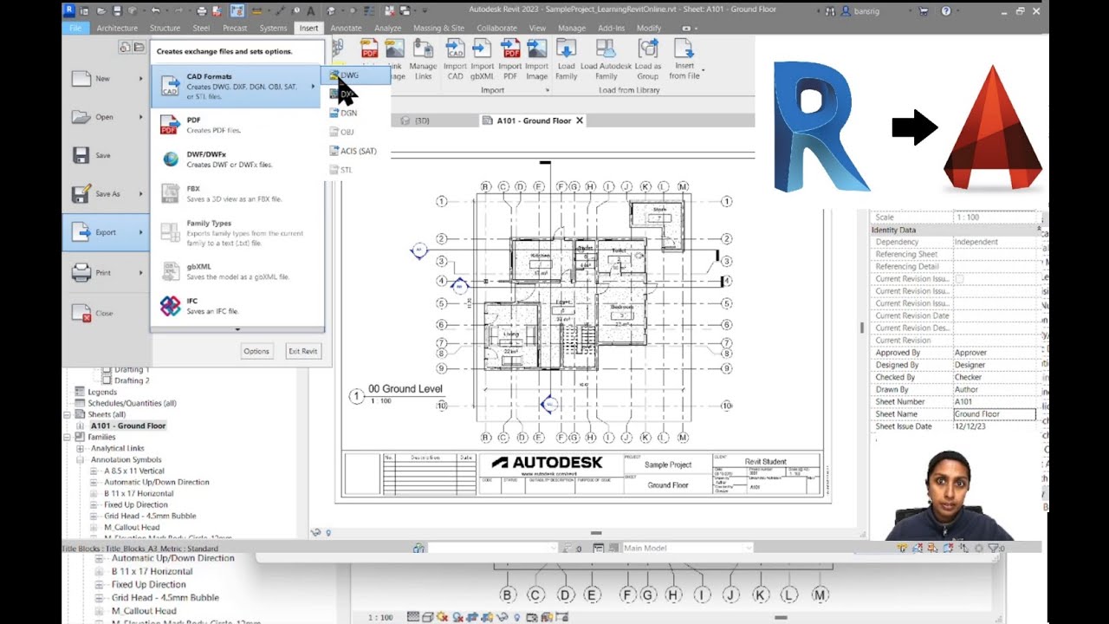Image resolution: width=1109 pixels, height=624 pixels.
Task: Switch to the Annotate ribbon tab
Action: (347, 28)
